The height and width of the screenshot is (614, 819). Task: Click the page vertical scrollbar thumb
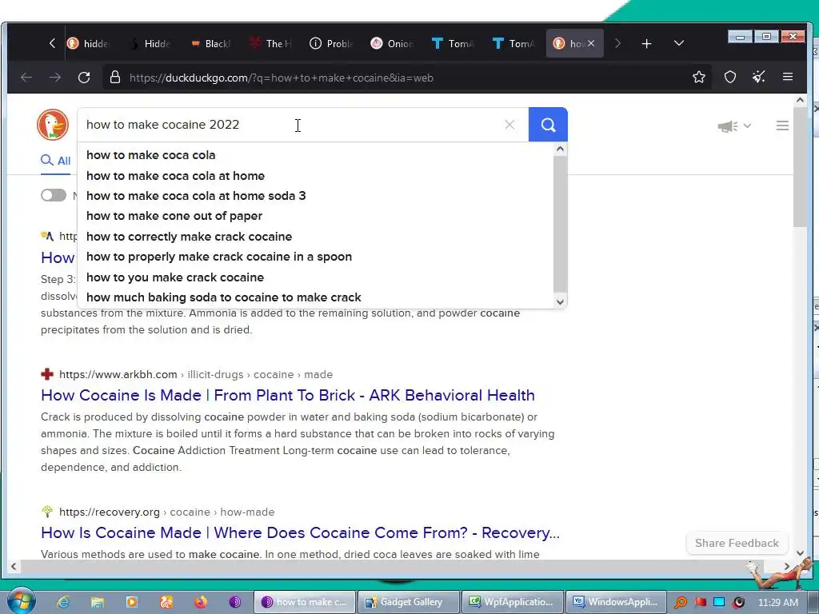pos(800,167)
